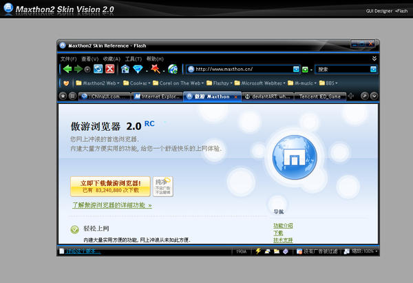Click the round button beside star button
Screen dimensions: 413x283
(73, 96)
